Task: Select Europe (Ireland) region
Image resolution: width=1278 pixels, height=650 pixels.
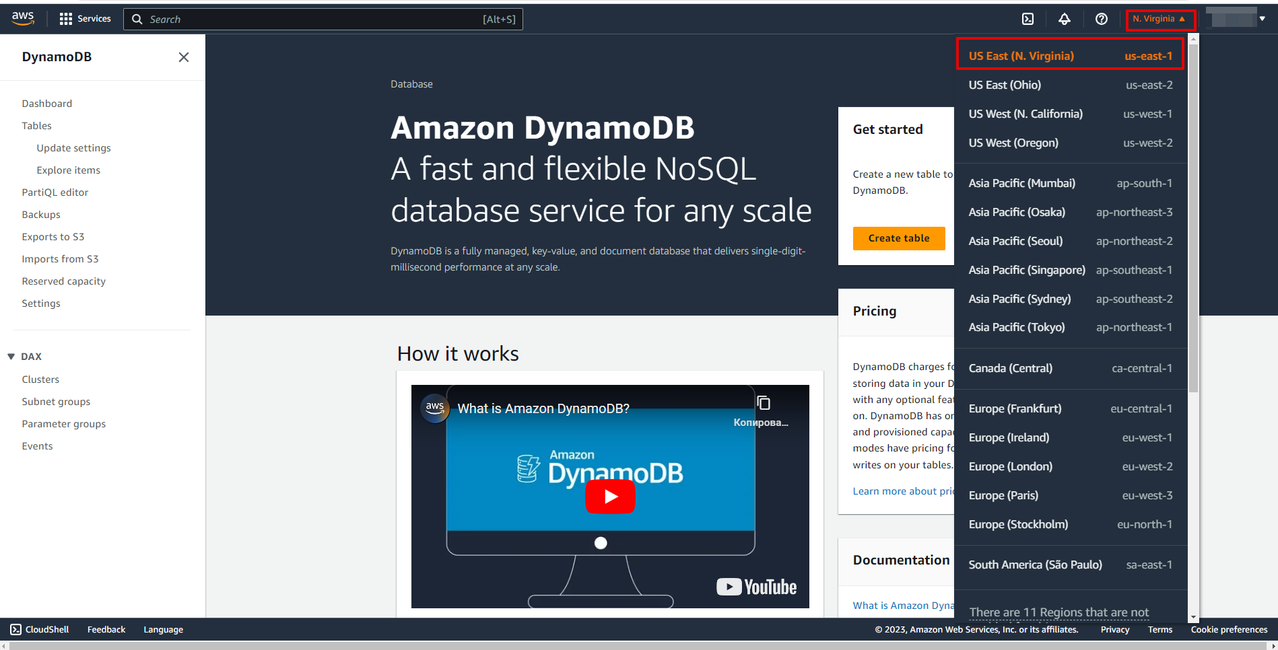Action: (1071, 437)
